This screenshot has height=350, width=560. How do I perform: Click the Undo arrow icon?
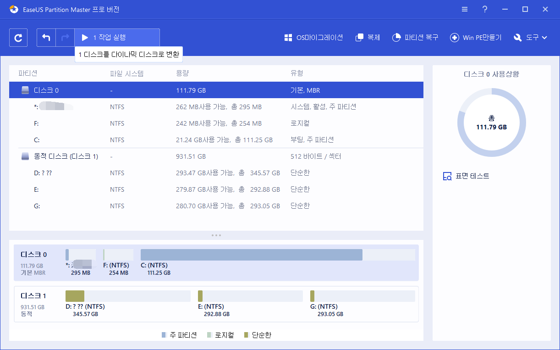46,37
